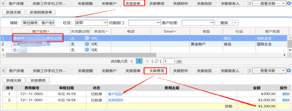Open 关联工作手机工作 tab in lower tab bar
The height and width of the screenshot is (111, 292).
pos(49,71)
